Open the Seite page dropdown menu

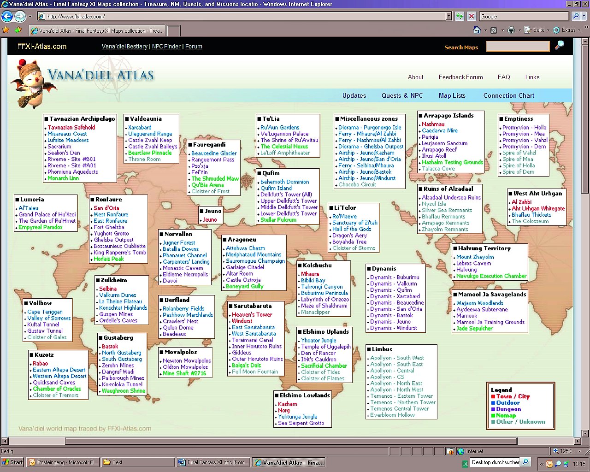537,30
